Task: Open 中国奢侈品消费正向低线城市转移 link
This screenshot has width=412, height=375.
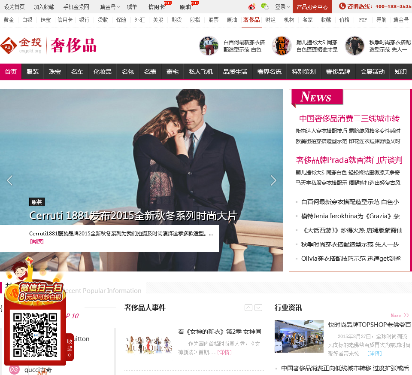Action: (x=345, y=368)
